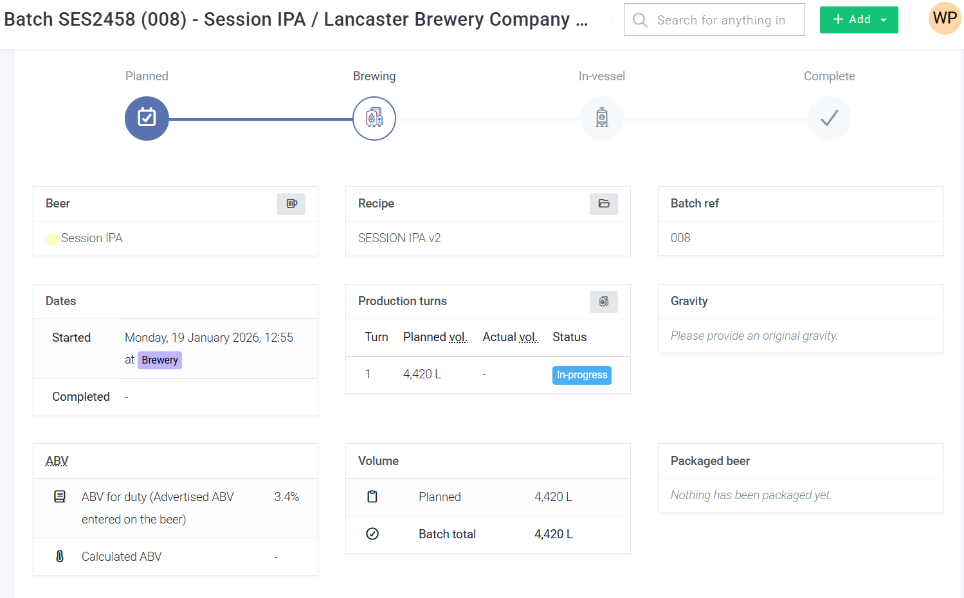Click the search magnifier icon
Screen dimensions: 964x598
pyautogui.click(x=640, y=20)
